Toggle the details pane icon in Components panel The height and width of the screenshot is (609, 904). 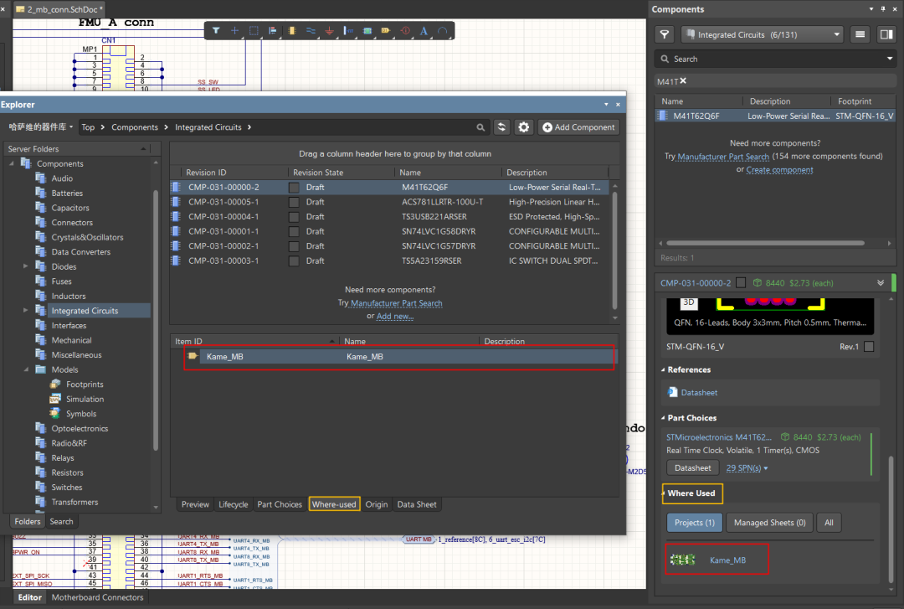point(886,34)
